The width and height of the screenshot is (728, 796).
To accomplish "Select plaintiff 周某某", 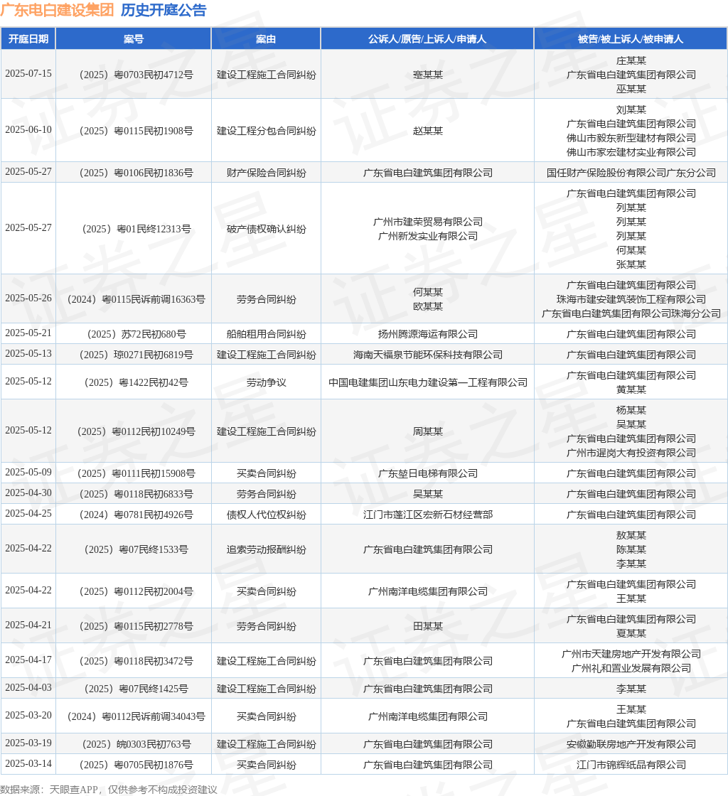I will point(428,431).
